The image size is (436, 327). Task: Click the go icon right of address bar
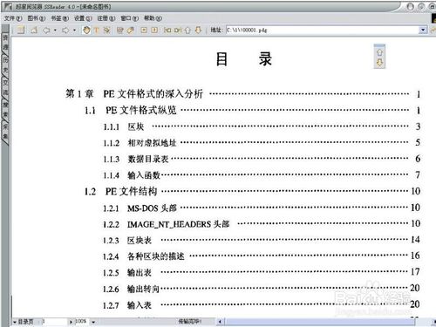pyautogui.click(x=433, y=30)
